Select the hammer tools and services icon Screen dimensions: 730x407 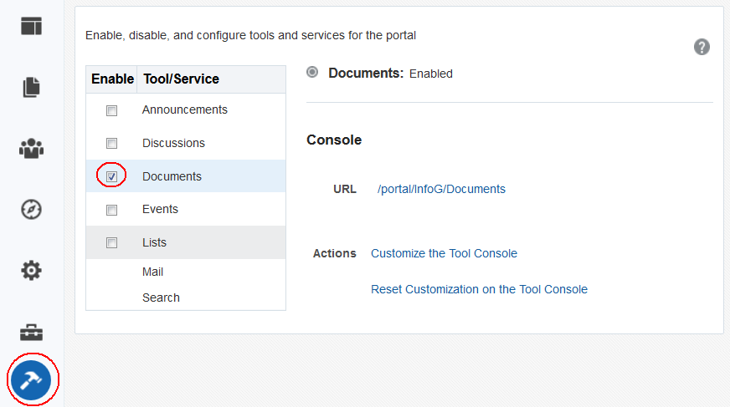click(31, 380)
